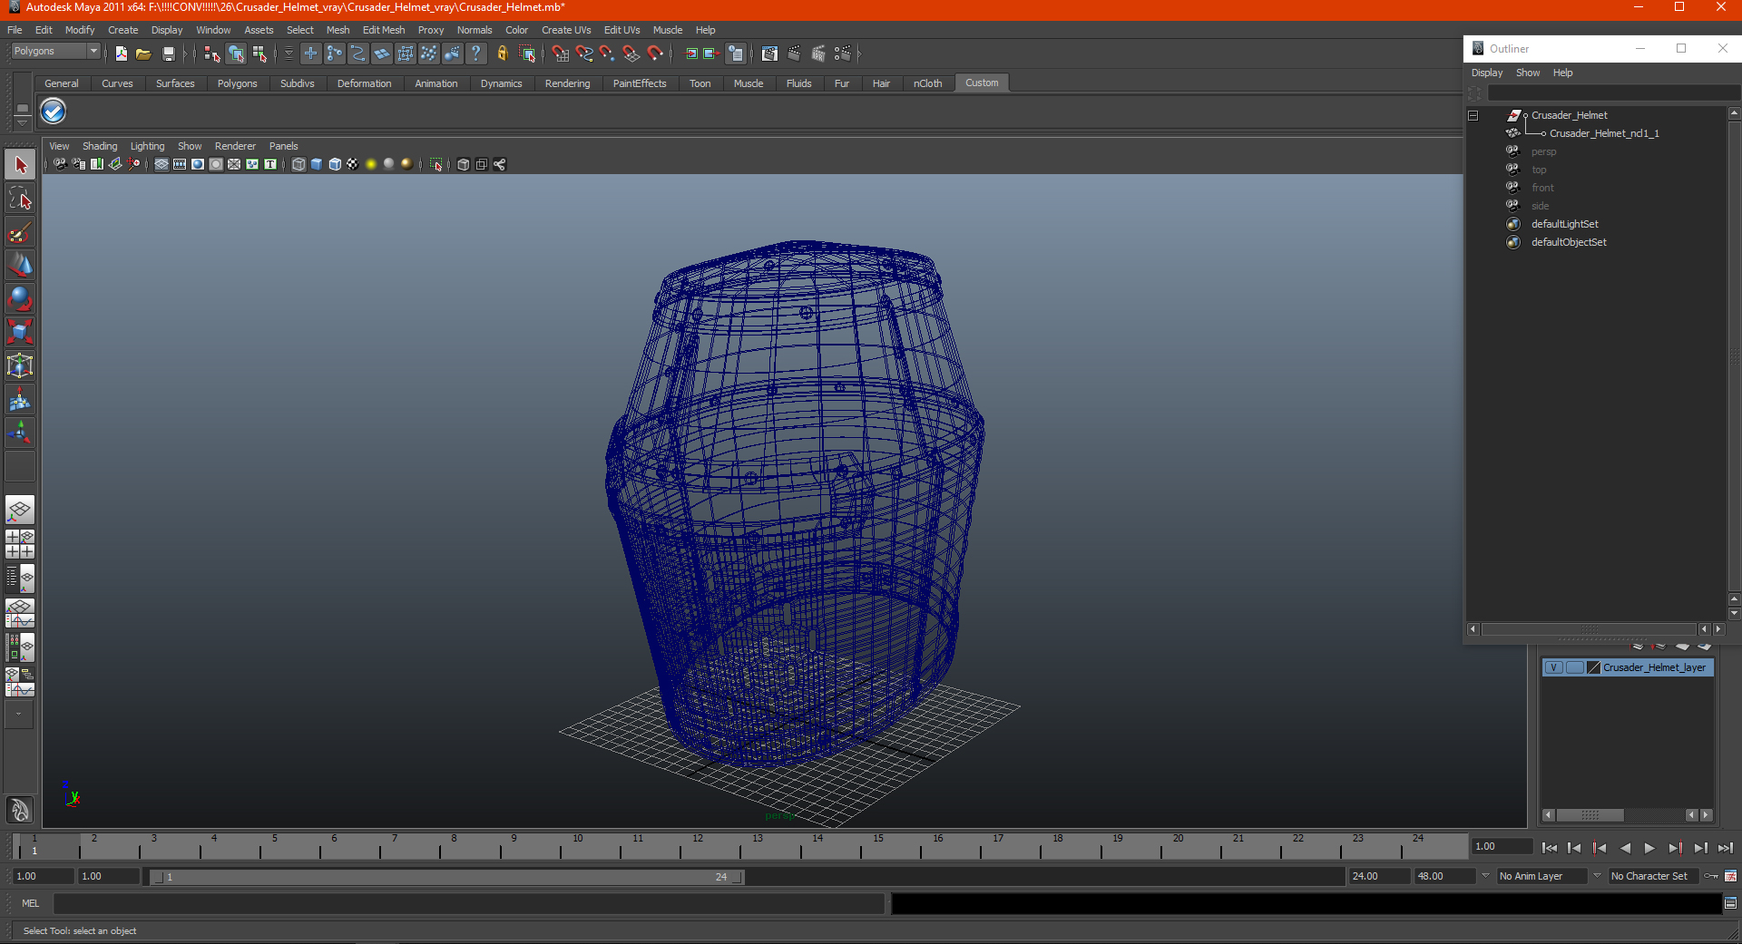Click the new scene icon

121,54
